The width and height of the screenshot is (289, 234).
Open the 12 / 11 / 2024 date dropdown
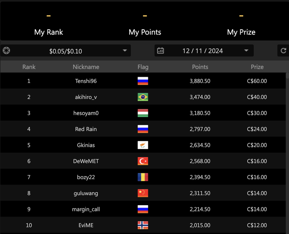(204, 50)
